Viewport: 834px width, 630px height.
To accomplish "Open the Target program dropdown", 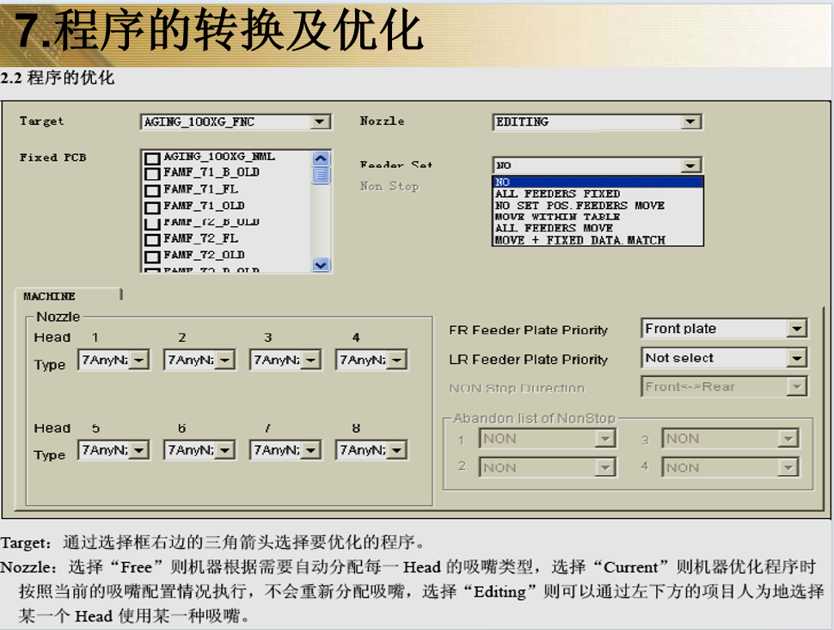I will coord(321,122).
